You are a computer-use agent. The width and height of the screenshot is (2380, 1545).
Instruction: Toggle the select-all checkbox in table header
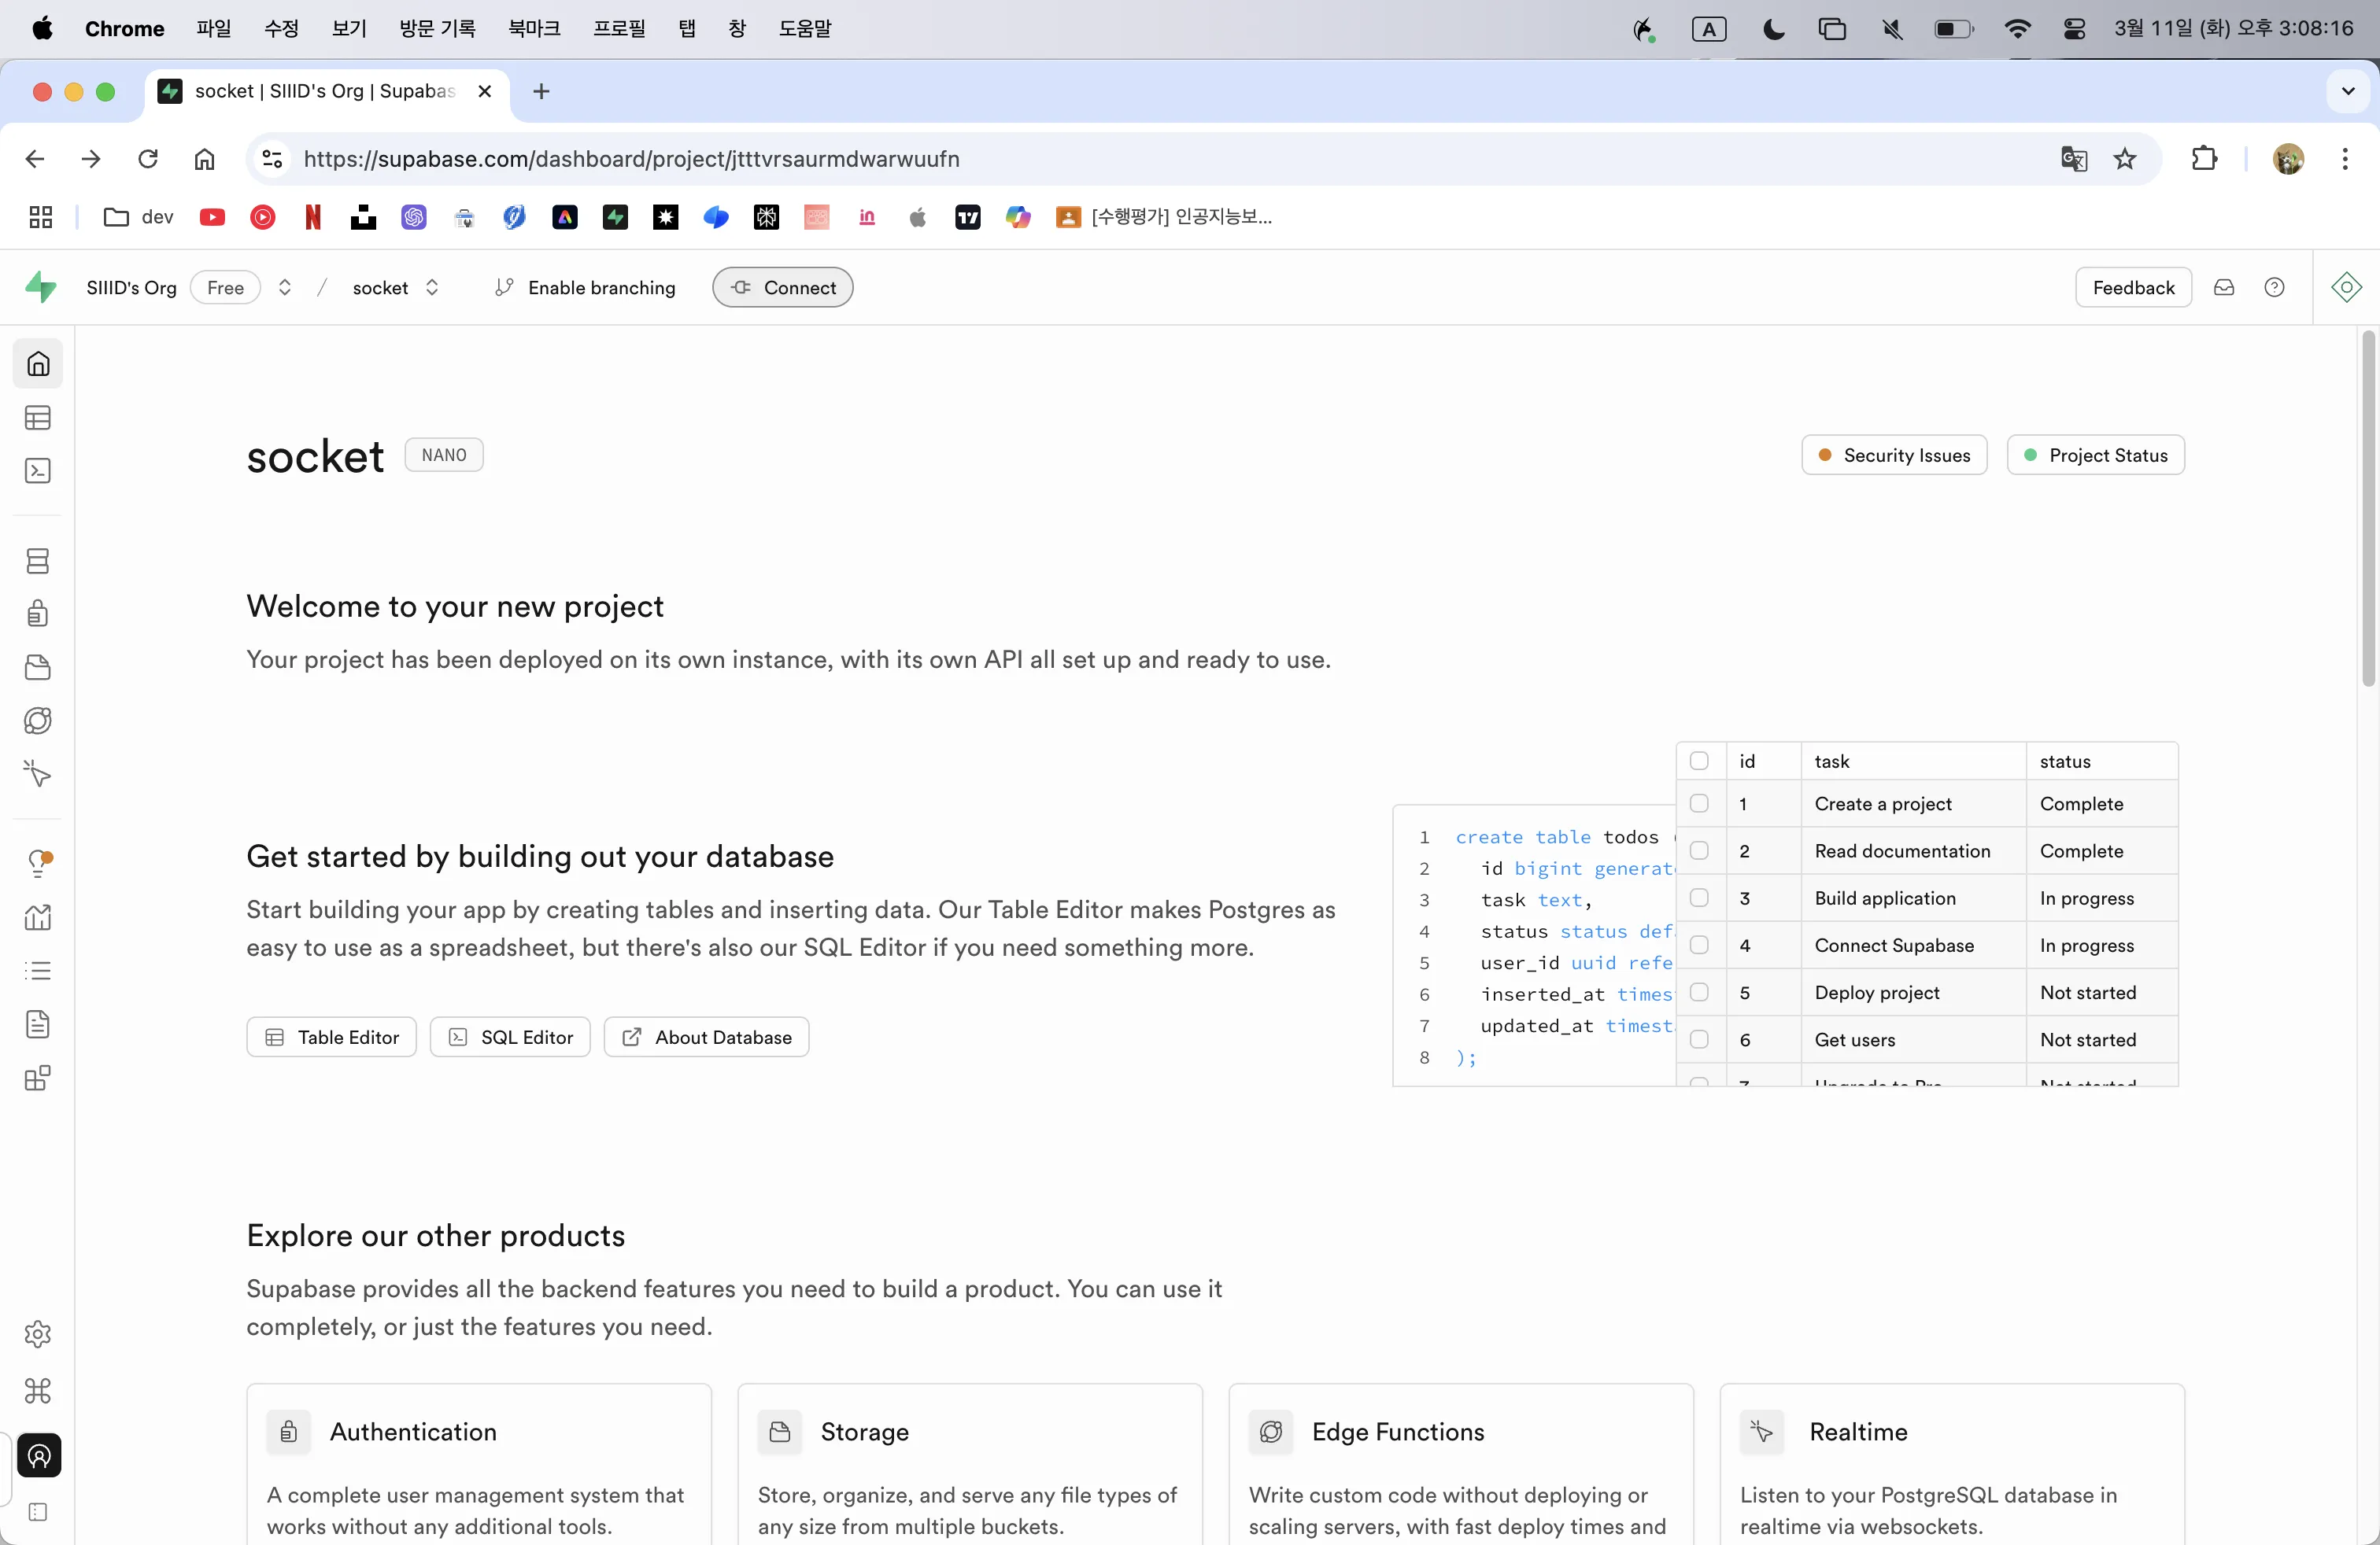(1699, 761)
